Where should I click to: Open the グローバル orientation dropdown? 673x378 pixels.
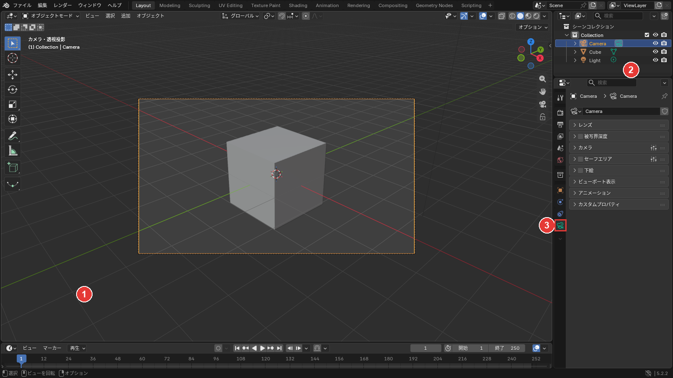[241, 16]
